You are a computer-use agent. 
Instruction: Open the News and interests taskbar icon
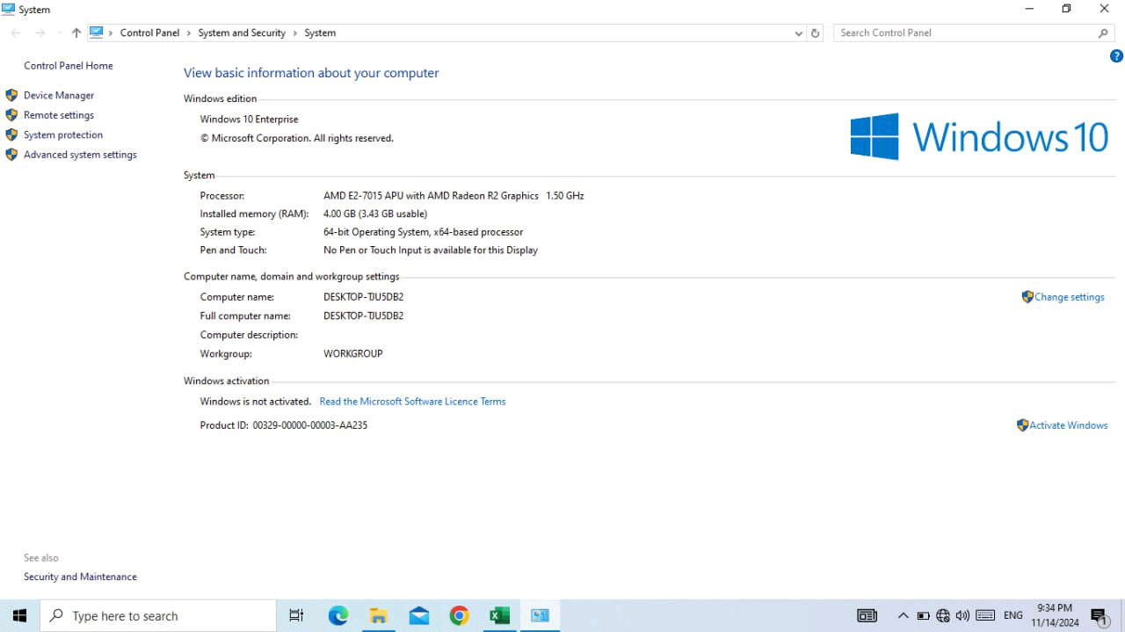coord(867,615)
